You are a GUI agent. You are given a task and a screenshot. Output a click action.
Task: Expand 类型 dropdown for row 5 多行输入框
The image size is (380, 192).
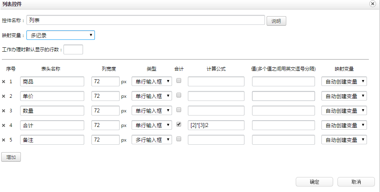pyautogui.click(x=152, y=140)
